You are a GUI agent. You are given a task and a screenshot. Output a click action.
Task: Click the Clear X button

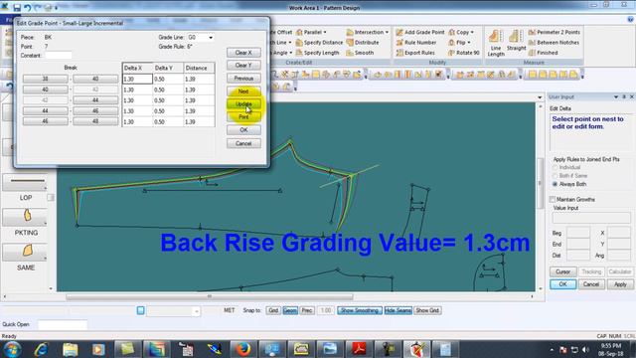(243, 53)
